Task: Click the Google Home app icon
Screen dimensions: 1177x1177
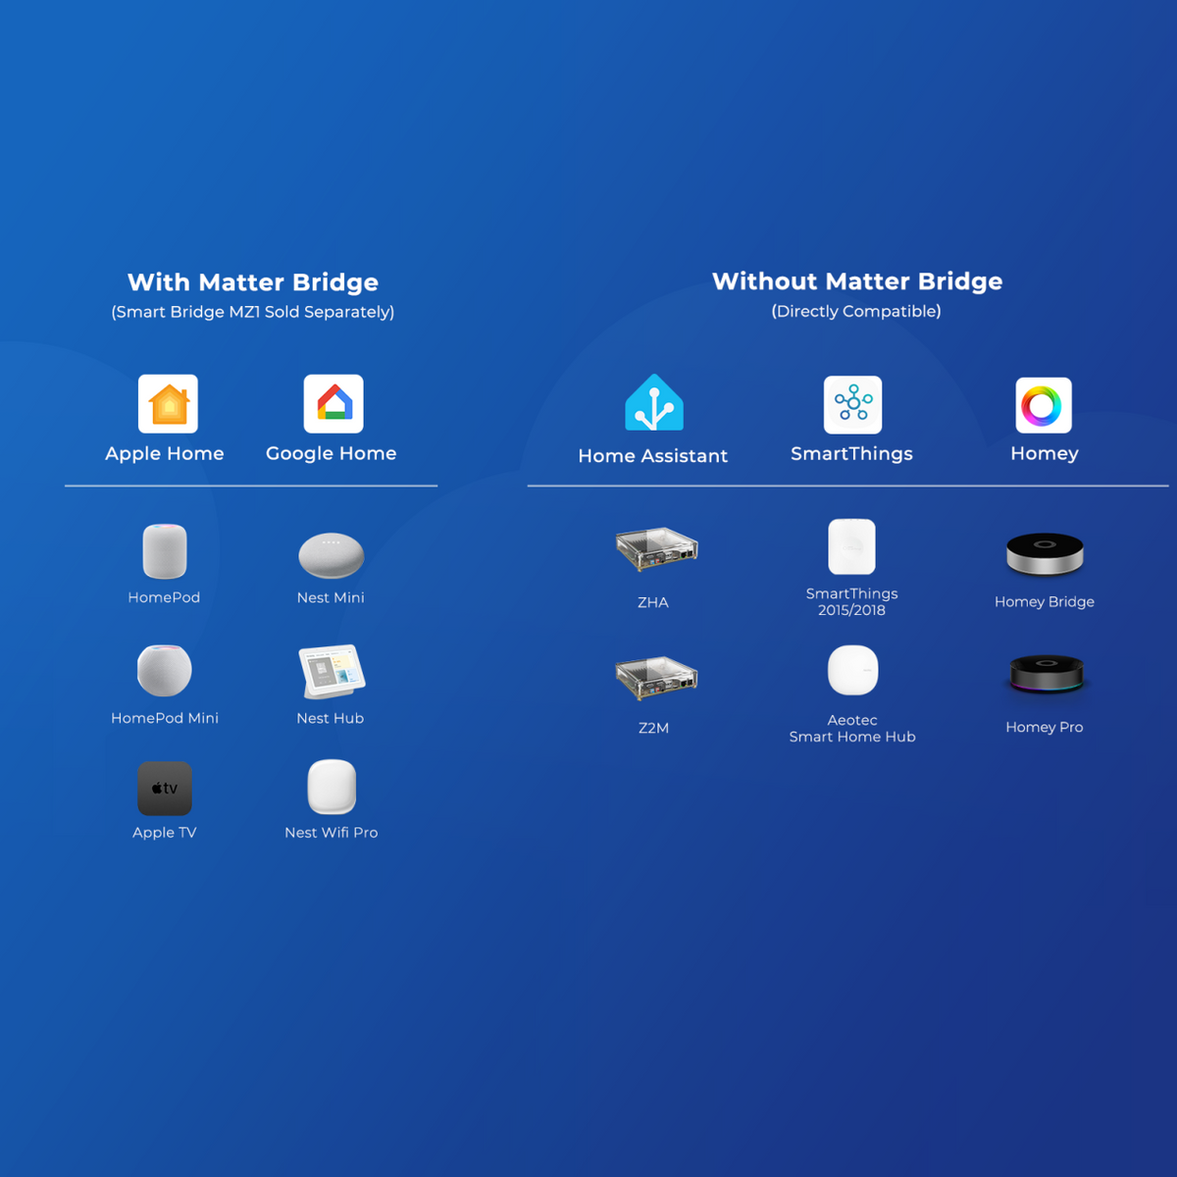Action: (x=333, y=403)
